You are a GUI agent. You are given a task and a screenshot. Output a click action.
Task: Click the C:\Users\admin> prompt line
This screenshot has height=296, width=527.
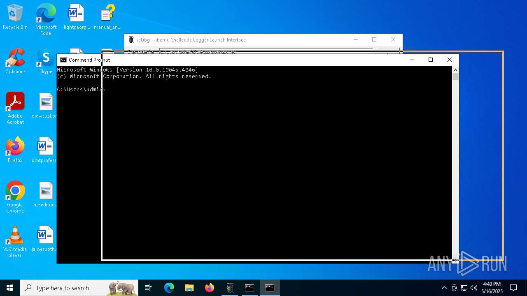coord(82,90)
